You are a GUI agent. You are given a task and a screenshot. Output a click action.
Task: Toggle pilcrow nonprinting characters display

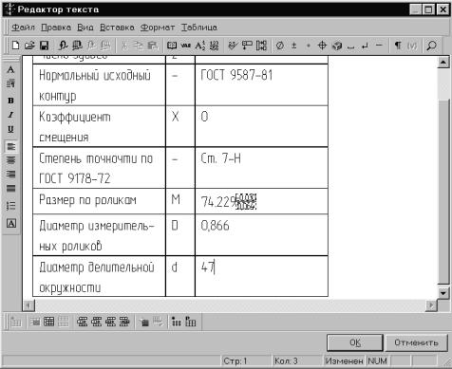398,46
